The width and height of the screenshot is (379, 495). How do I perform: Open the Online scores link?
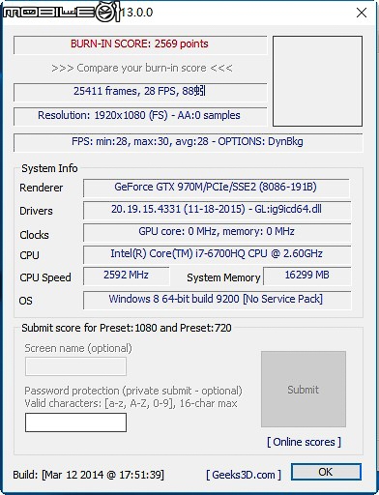point(304,442)
